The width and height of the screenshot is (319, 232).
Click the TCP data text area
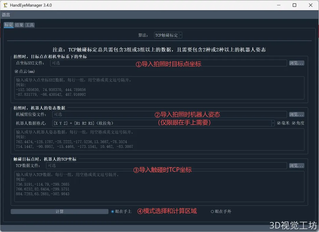[x=159, y=186]
